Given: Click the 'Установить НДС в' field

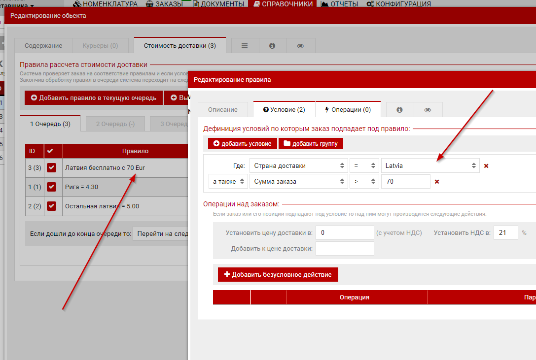Looking at the screenshot, I should pos(505,232).
